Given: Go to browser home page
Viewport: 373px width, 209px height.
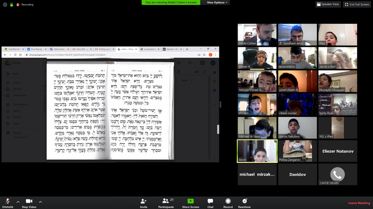Looking at the screenshot, I should [21, 55].
